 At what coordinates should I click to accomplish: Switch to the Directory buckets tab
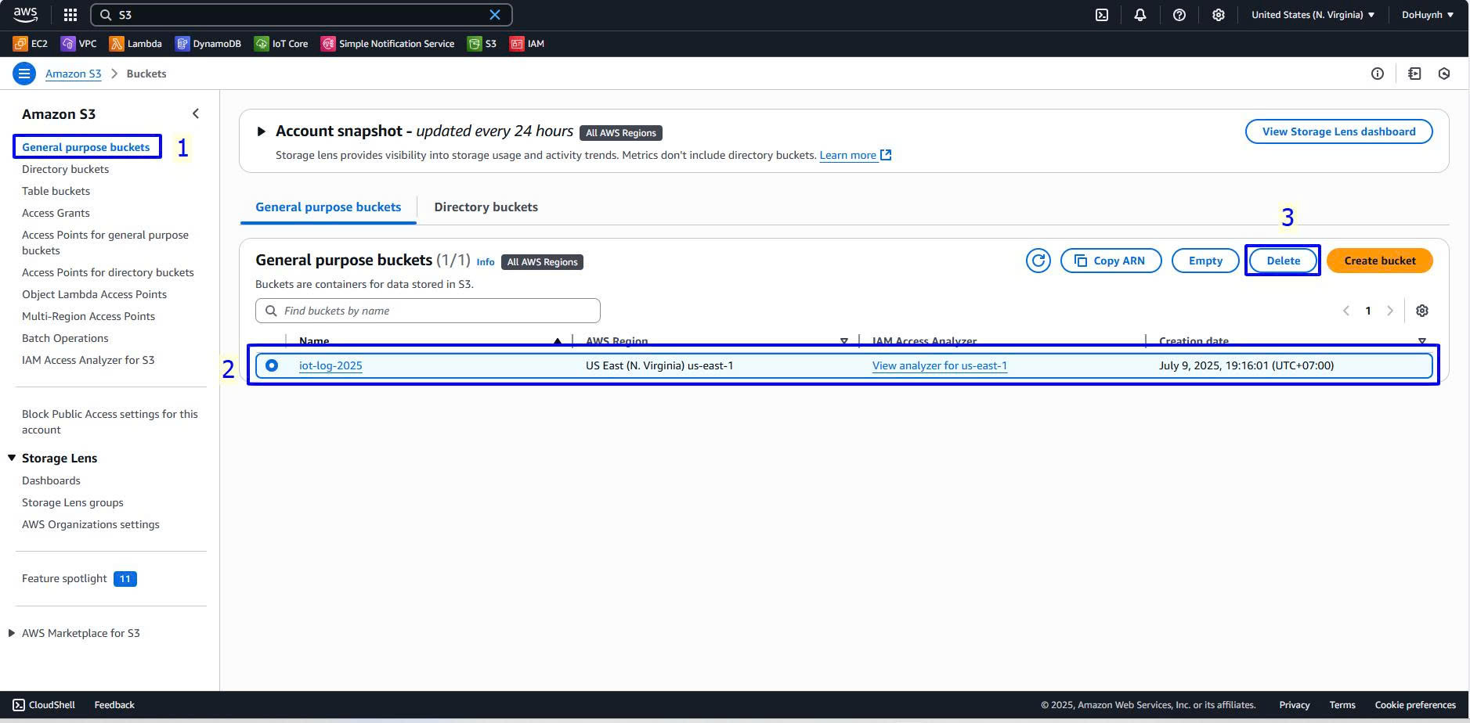[486, 207]
